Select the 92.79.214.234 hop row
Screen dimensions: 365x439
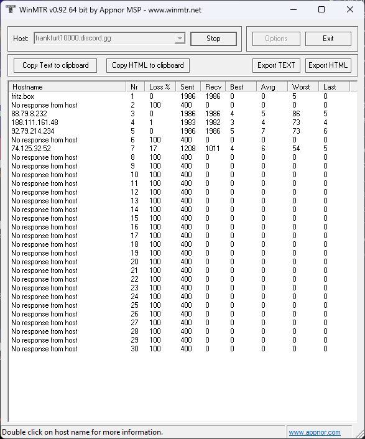(183, 131)
